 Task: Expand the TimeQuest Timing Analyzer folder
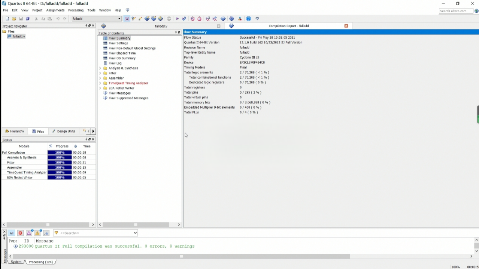(x=100, y=83)
